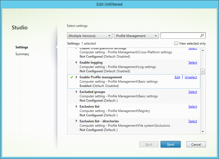Click the Next button
The image size is (219, 159).
tap(171, 145)
